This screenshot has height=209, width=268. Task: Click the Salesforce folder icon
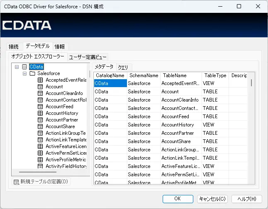(x=32, y=73)
